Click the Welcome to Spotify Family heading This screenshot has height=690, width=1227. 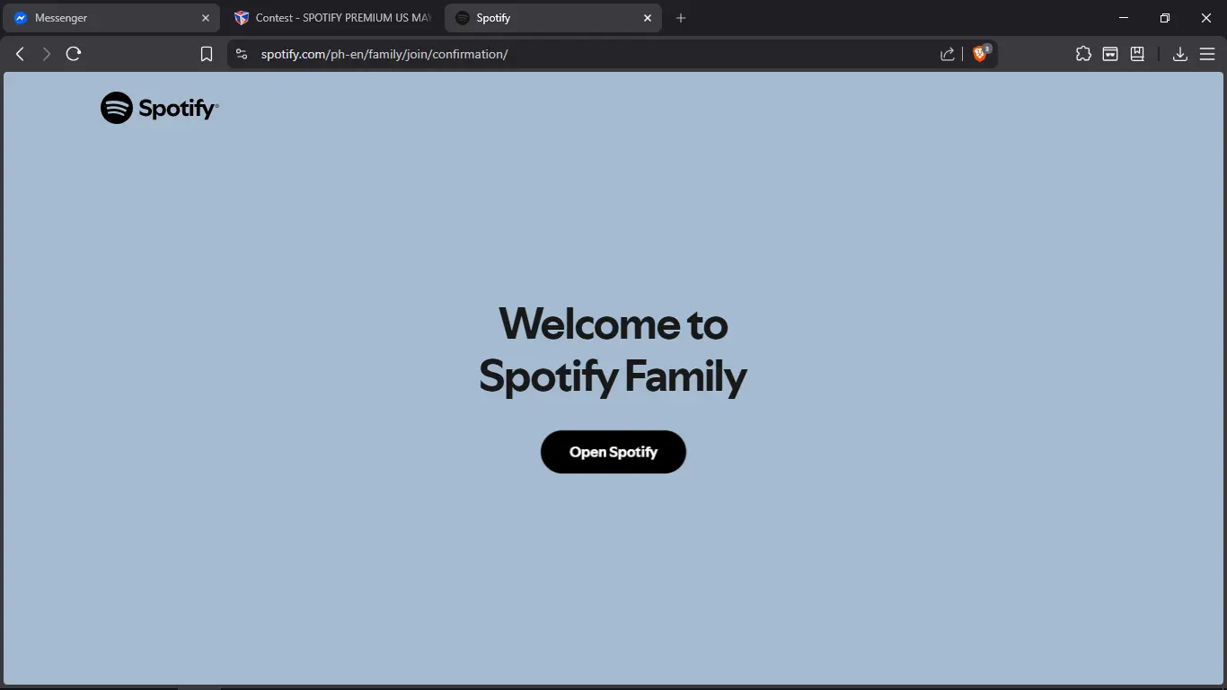(613, 350)
